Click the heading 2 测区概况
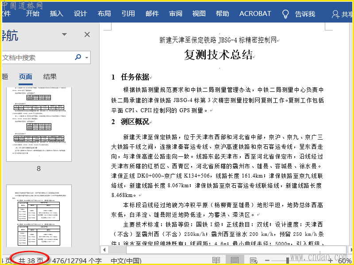The image size is (354, 265). [x=131, y=122]
